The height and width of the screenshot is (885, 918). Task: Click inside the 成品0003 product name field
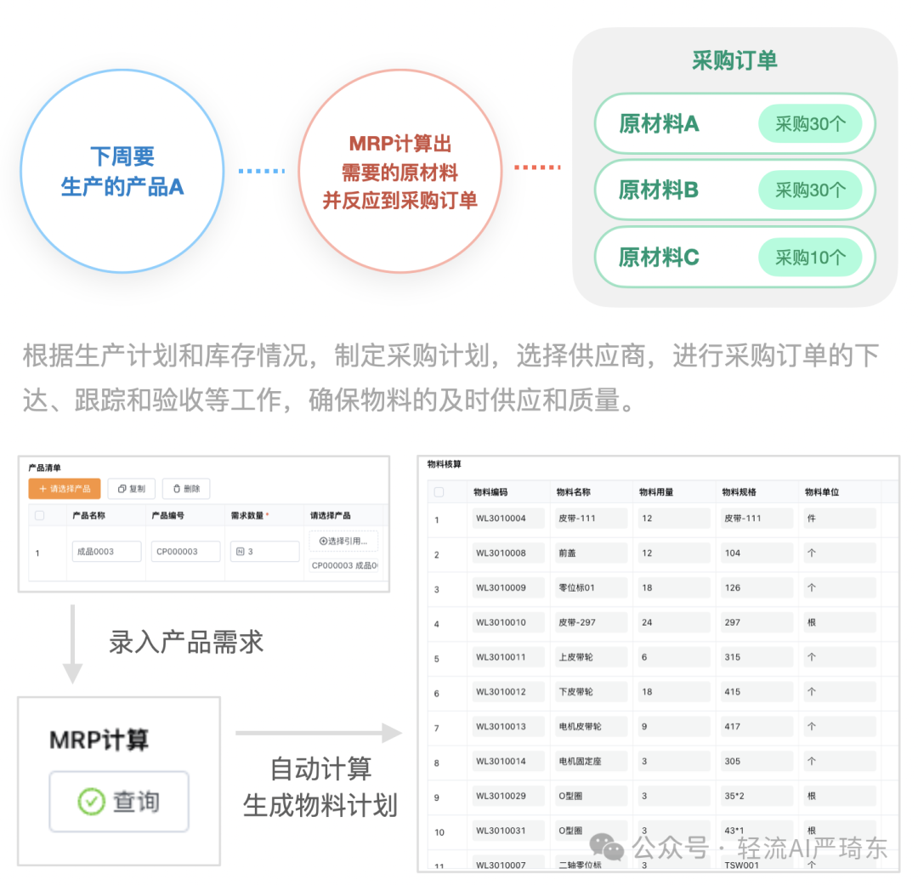105,551
